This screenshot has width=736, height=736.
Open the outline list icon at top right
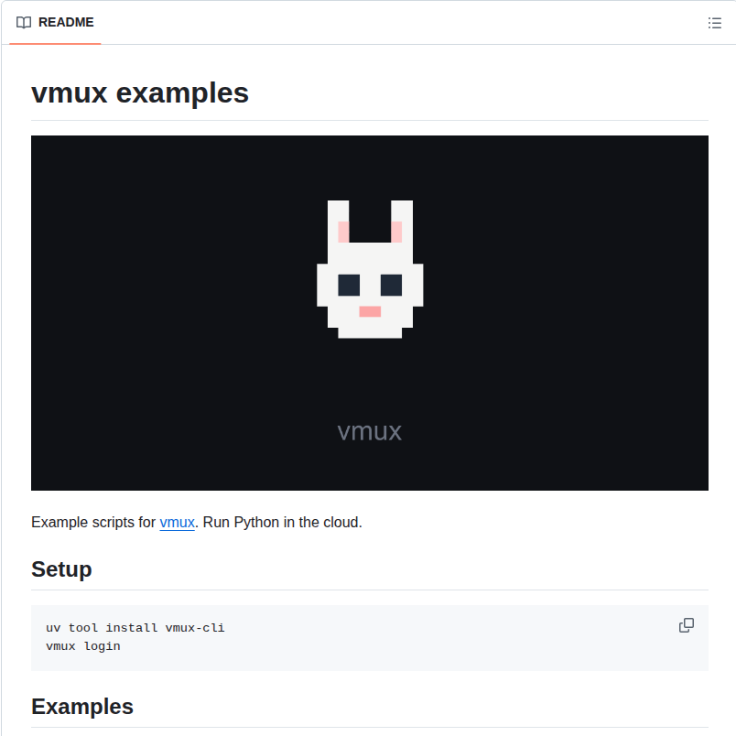(x=715, y=23)
